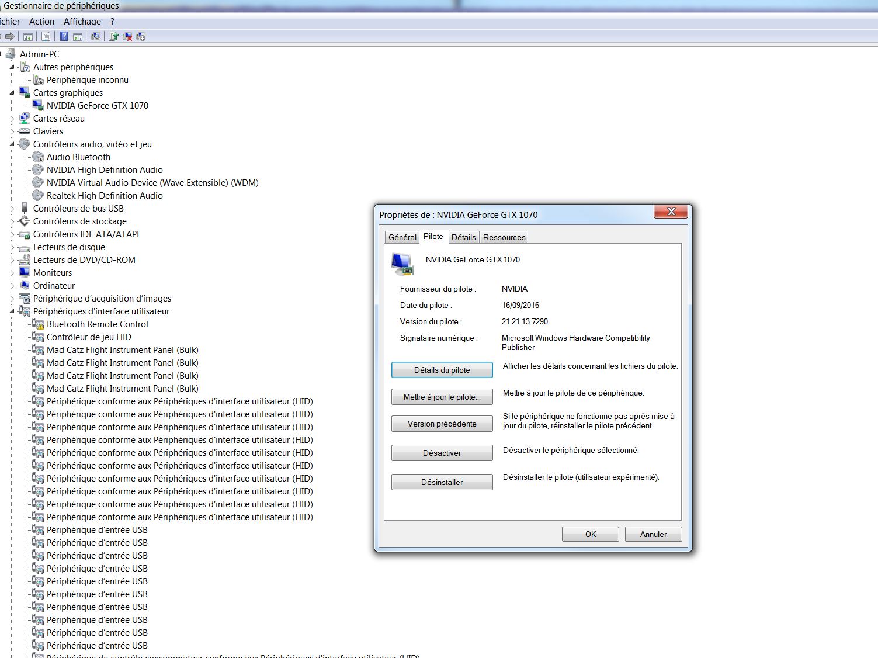Click Mettre à jour le pilote button
Screen dimensions: 878x658
442,397
